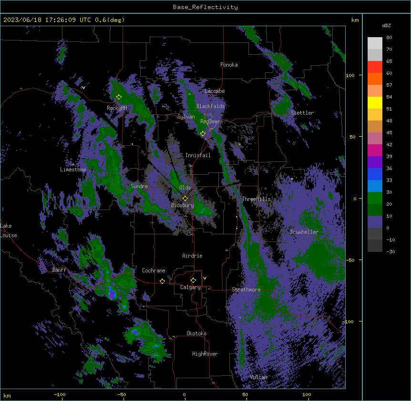This screenshot has height=401, width=411.
Task: Click the Innisfail label
Action: click(198, 155)
